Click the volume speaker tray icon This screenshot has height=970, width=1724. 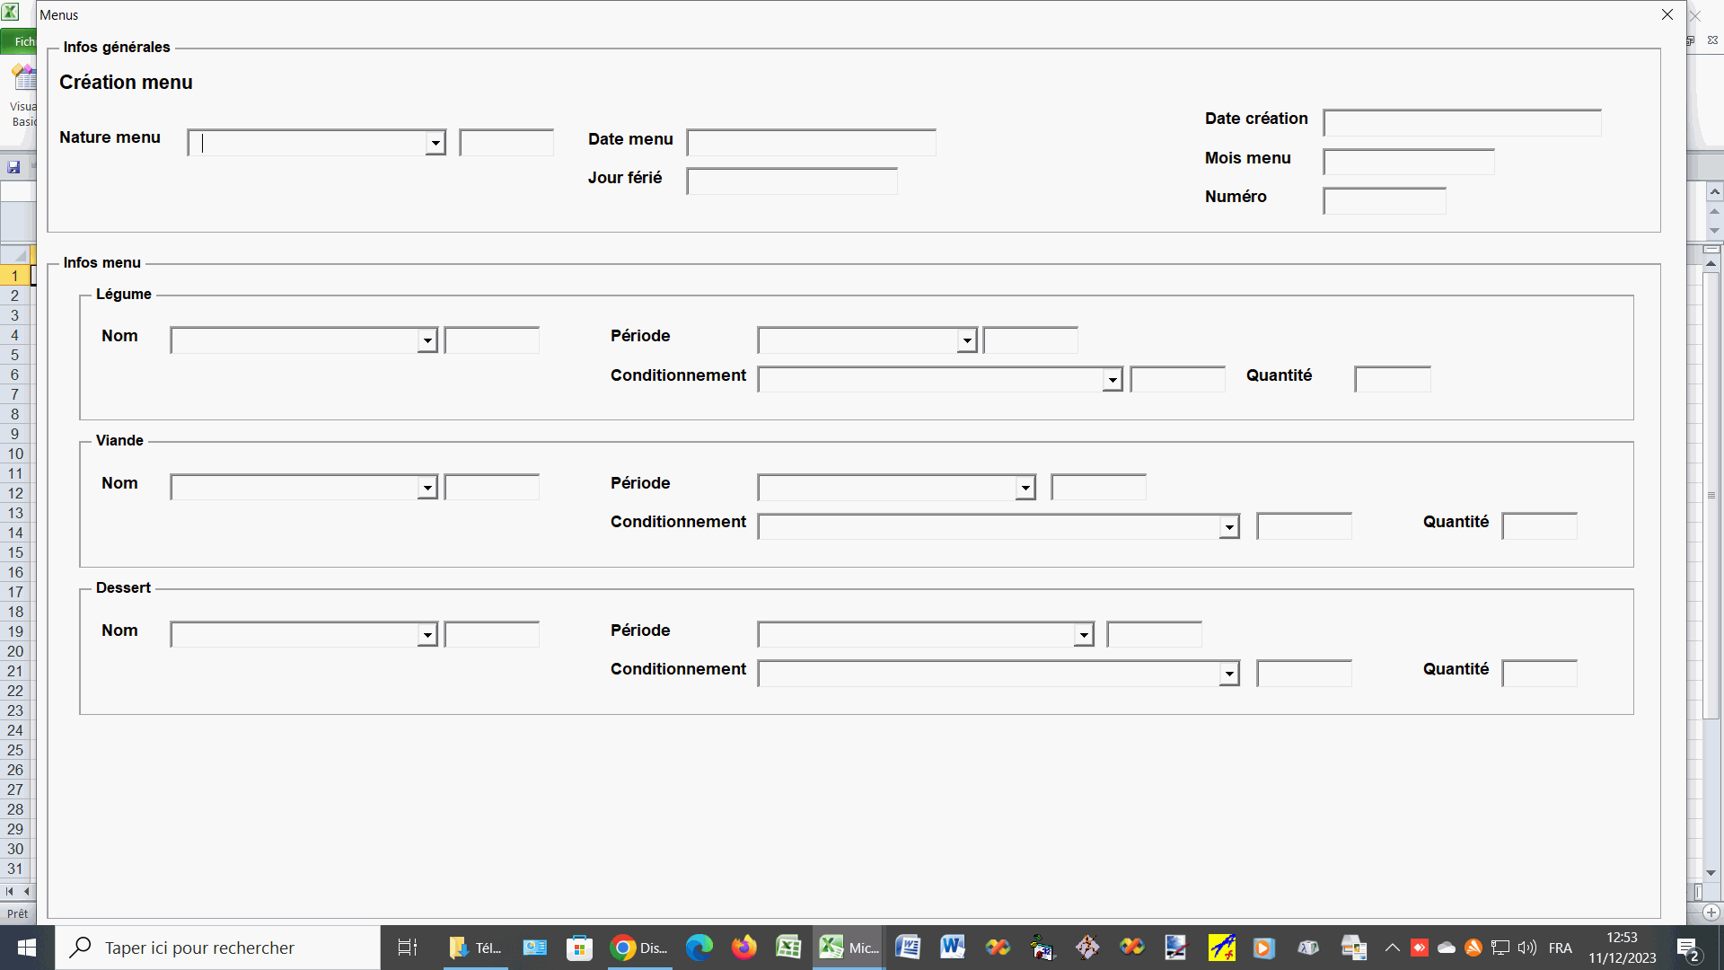point(1526,948)
